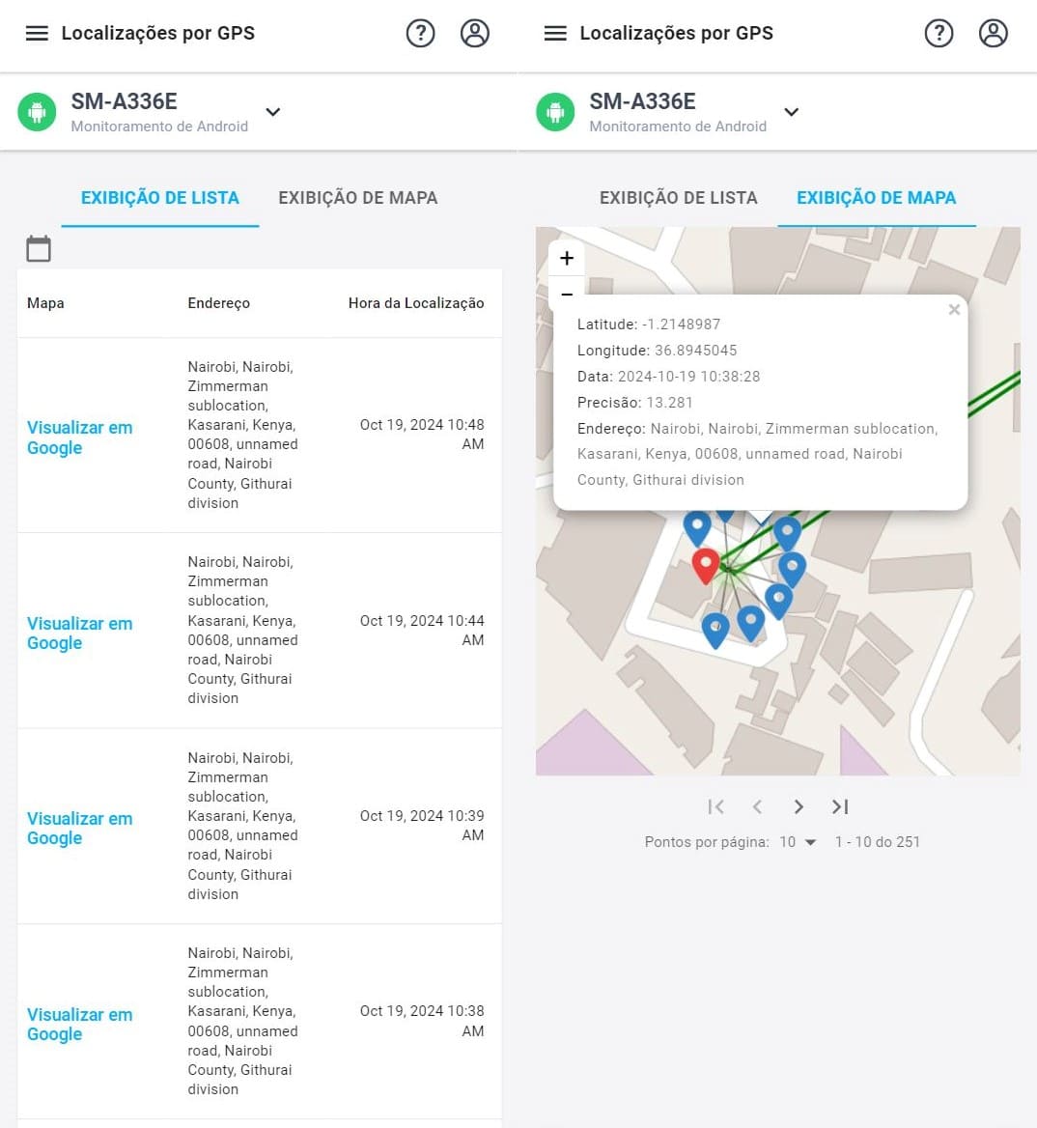Screen dimensions: 1037x1128
Task: Open points per page dropdown
Action: (799, 842)
